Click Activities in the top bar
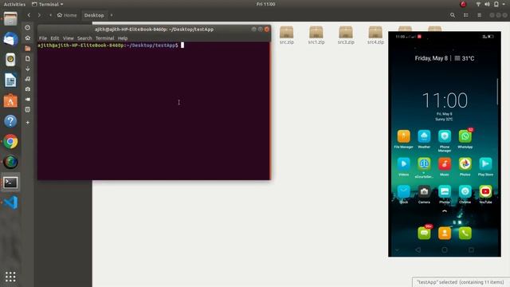 tap(14, 4)
